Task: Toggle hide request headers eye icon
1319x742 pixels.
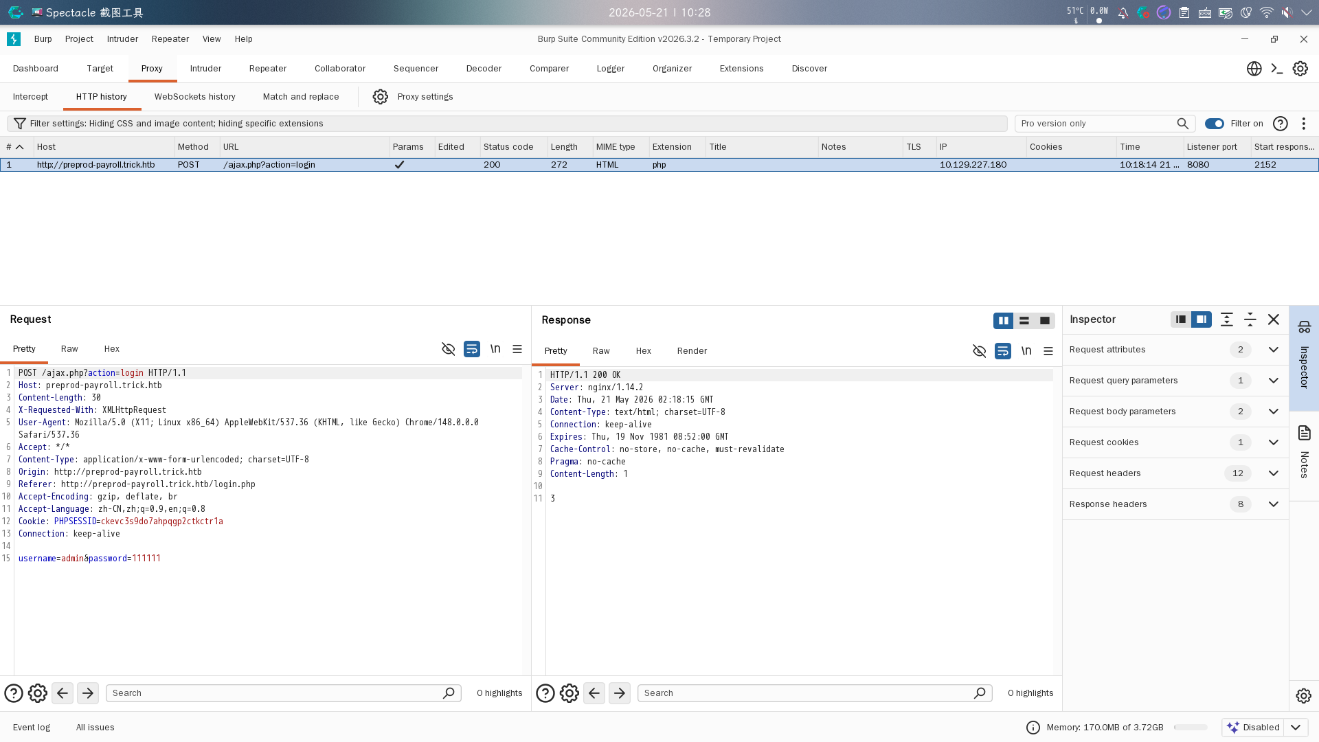Action: (x=449, y=349)
